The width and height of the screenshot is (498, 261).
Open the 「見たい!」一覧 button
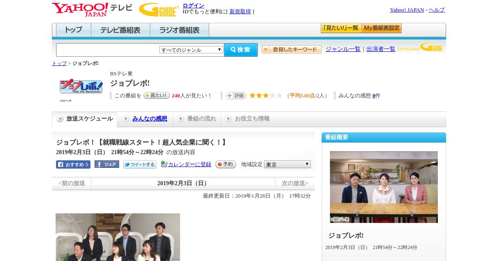[x=341, y=28]
